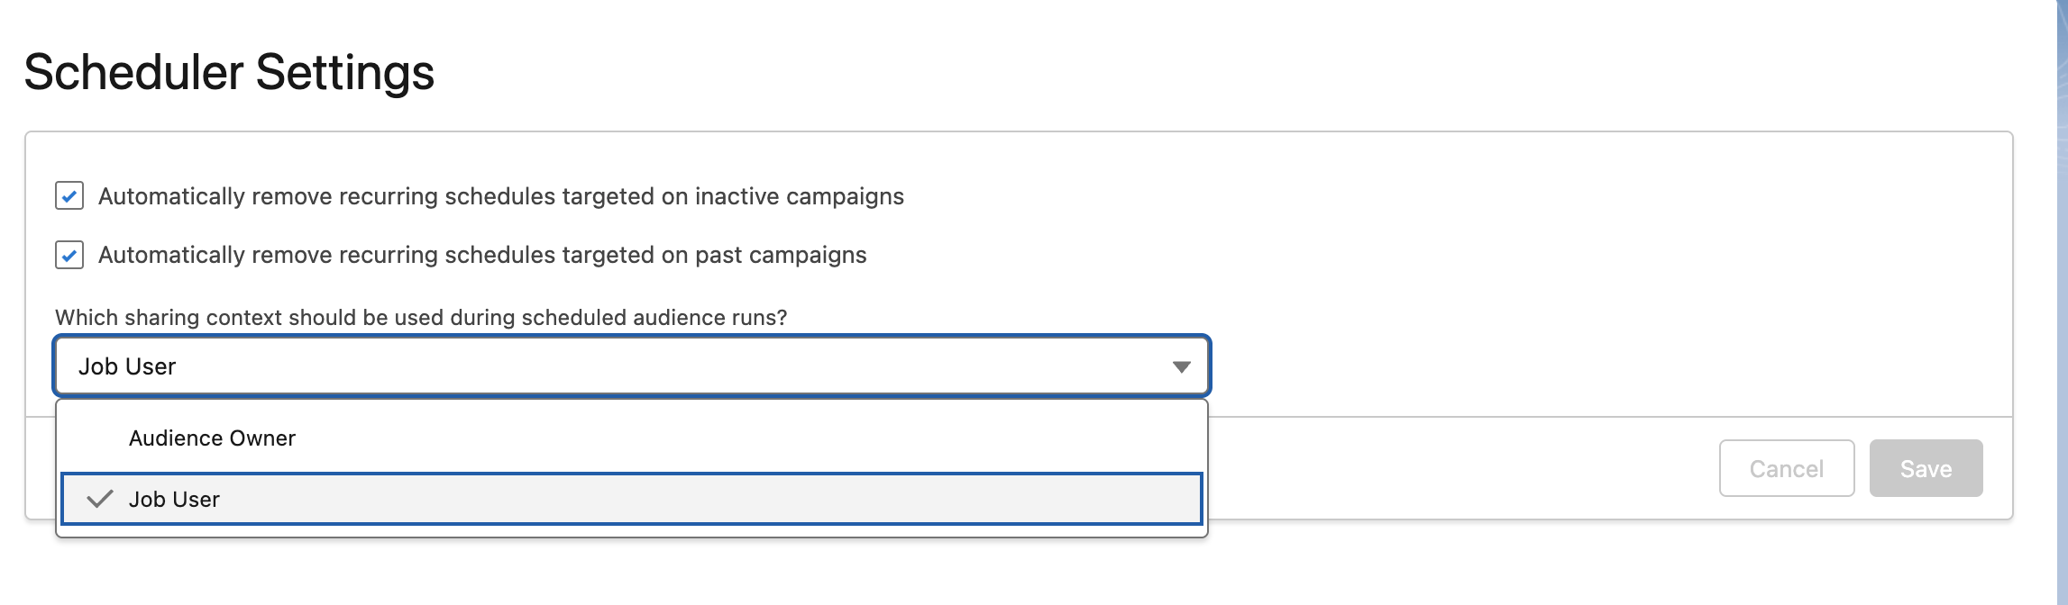Click the blue tick for inactive campaigns
2068x605 pixels.
click(69, 196)
